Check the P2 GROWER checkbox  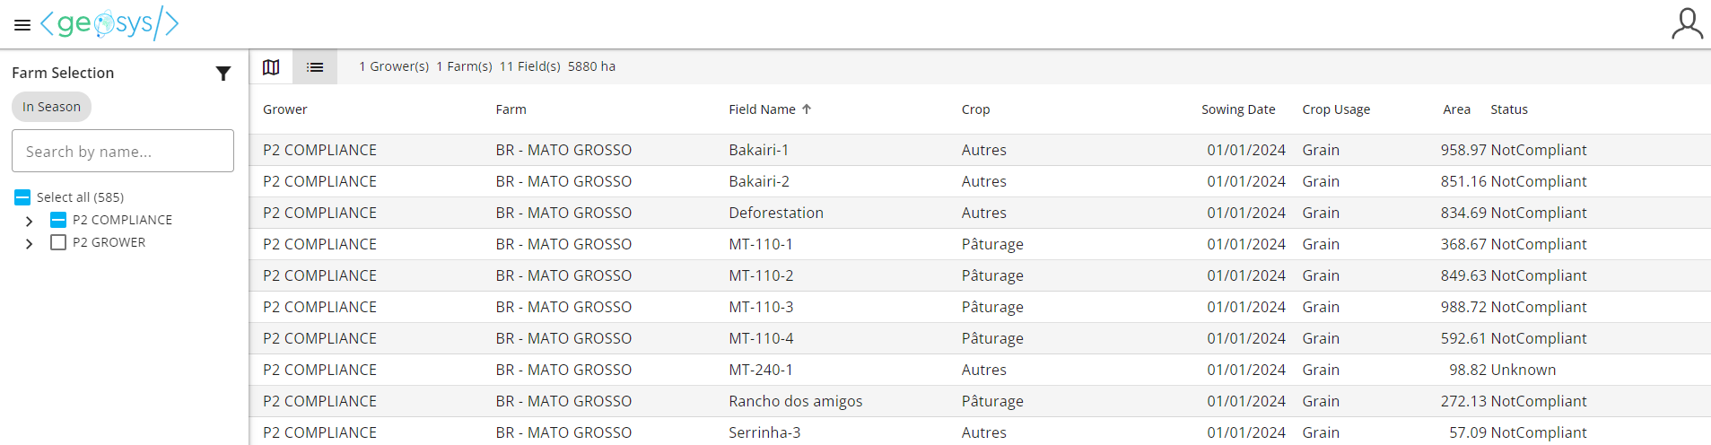coord(58,242)
